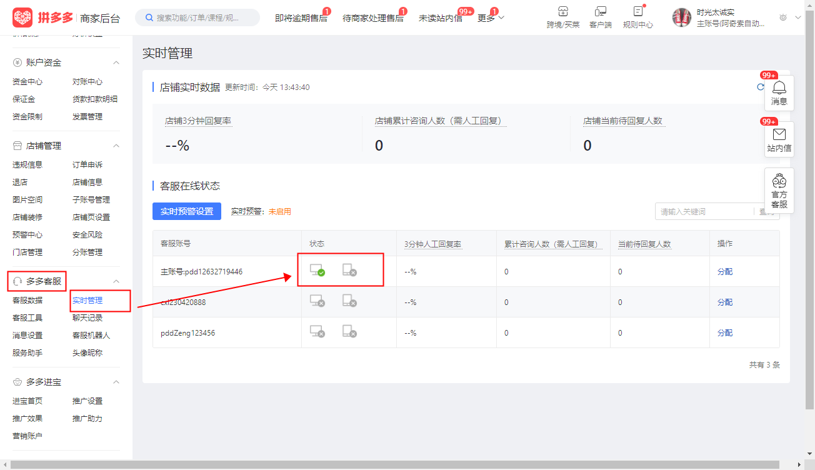Click the 店铺管理 store icon
The width and height of the screenshot is (815, 470).
(17, 146)
